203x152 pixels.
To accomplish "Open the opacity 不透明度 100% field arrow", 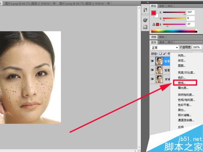I will [202, 47].
